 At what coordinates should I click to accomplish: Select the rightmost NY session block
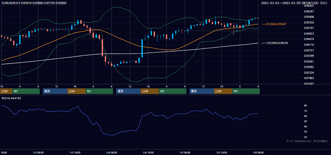246,91
